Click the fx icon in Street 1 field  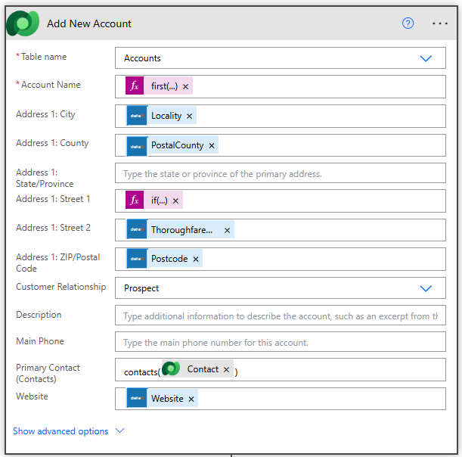pyautogui.click(x=135, y=201)
